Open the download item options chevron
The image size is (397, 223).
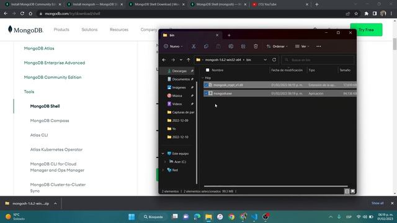coord(55,203)
